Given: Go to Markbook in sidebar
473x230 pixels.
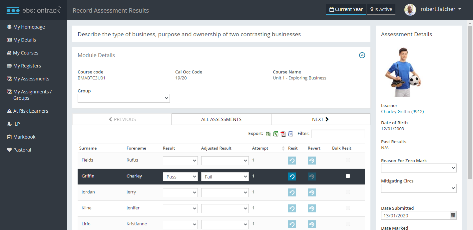Looking at the screenshot, I should [24, 137].
